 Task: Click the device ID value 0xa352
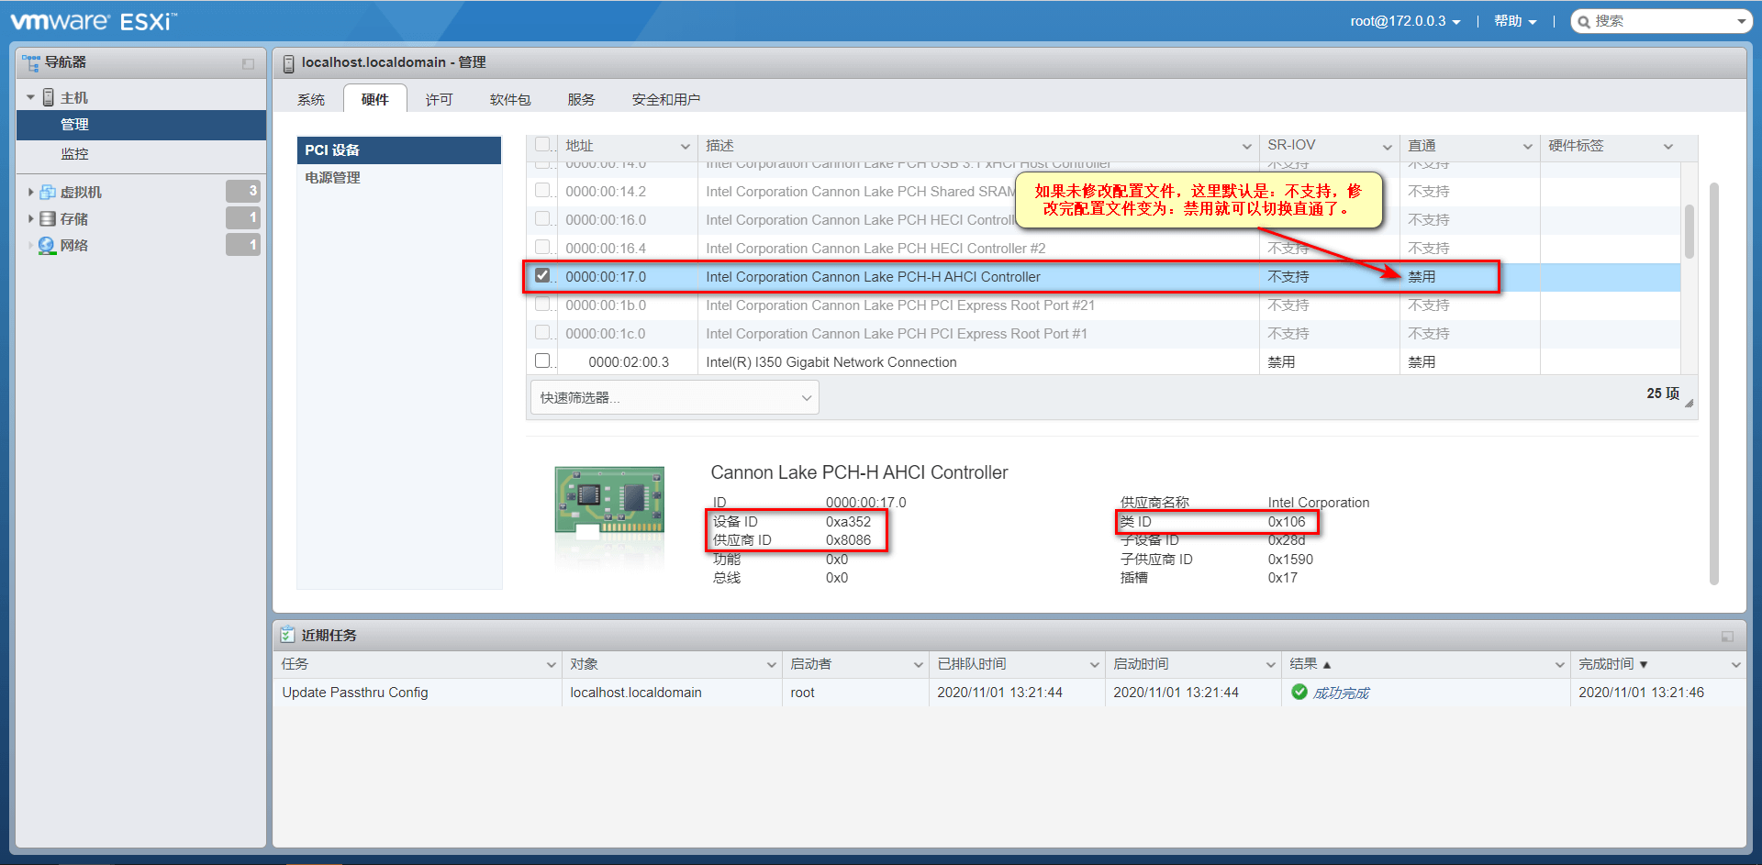tap(848, 522)
